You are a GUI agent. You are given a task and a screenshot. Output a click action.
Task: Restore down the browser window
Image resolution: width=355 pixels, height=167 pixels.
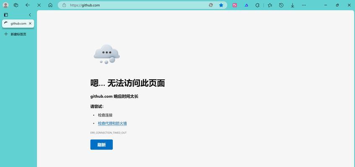[x=337, y=5]
